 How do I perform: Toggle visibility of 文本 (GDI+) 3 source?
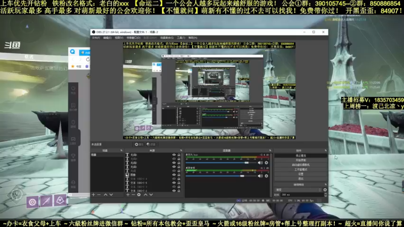[174, 187]
